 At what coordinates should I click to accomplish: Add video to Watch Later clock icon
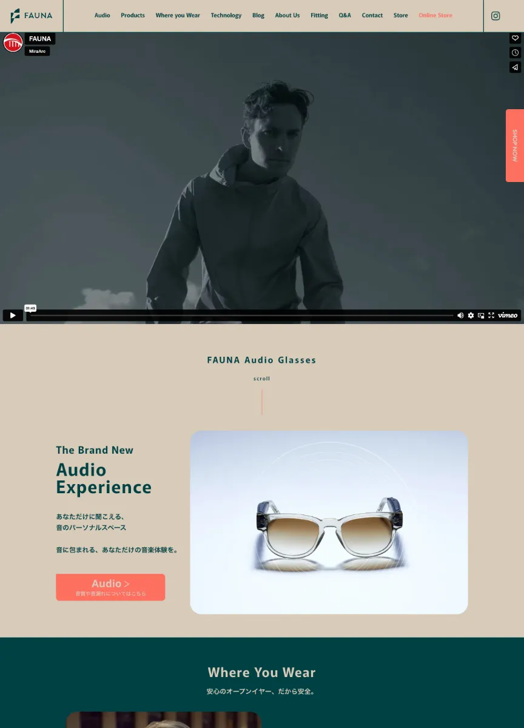[515, 53]
